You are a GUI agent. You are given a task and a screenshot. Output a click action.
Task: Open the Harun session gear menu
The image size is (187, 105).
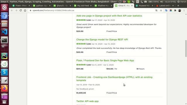(x=182, y=1)
